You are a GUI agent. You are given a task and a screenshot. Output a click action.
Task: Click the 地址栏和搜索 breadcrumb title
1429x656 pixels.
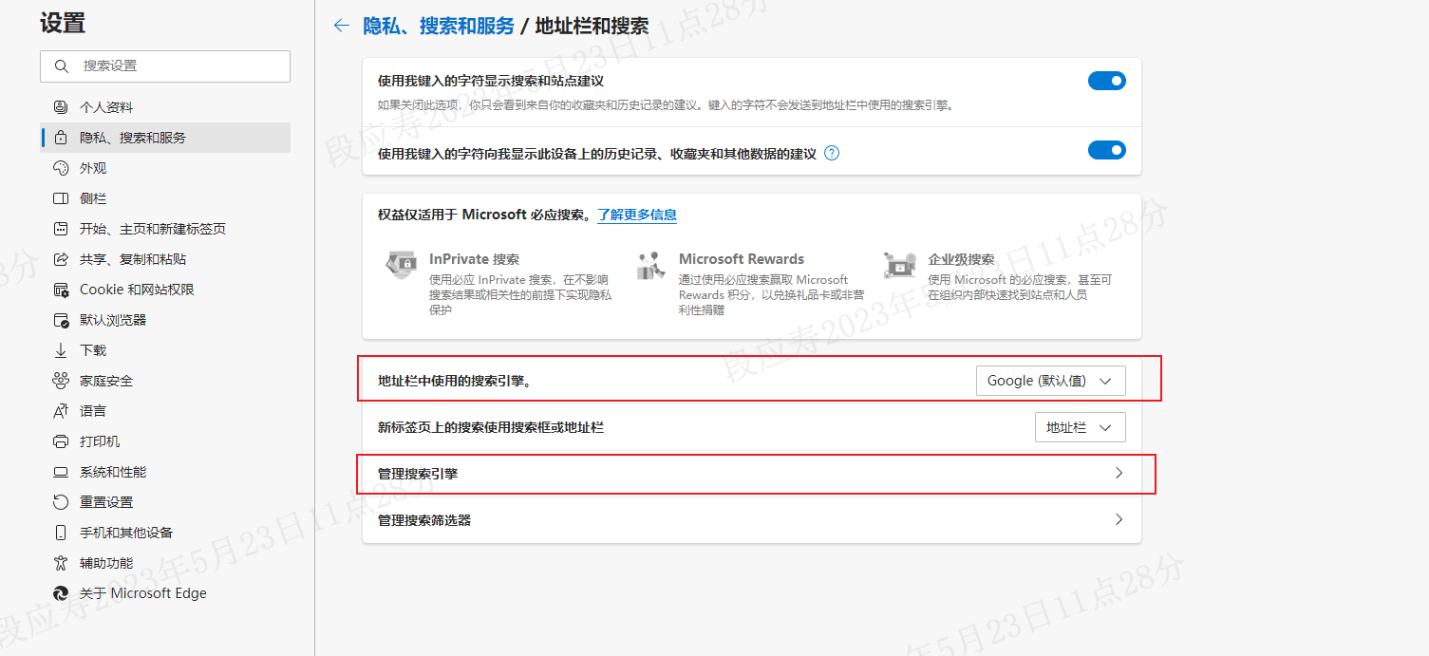[x=592, y=26]
